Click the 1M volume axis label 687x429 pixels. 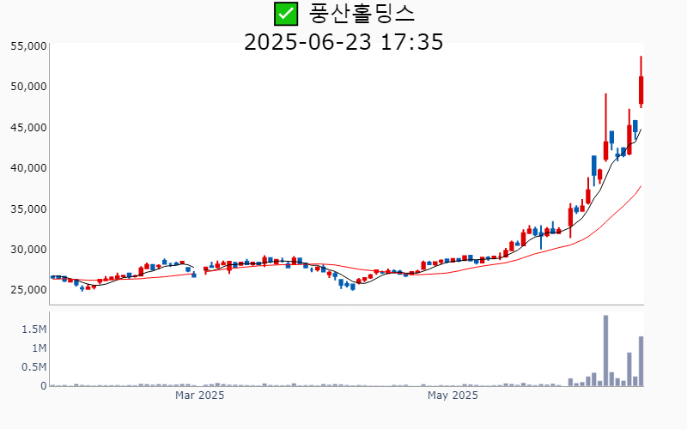click(39, 348)
